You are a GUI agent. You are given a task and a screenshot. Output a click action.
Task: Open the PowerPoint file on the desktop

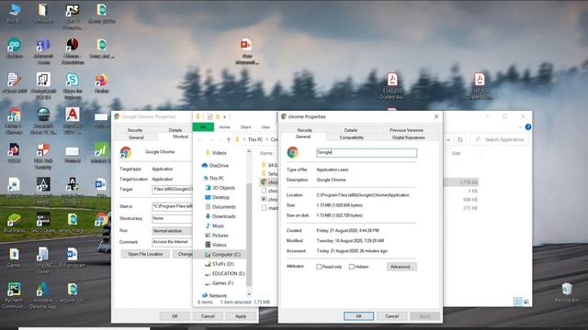click(246, 51)
